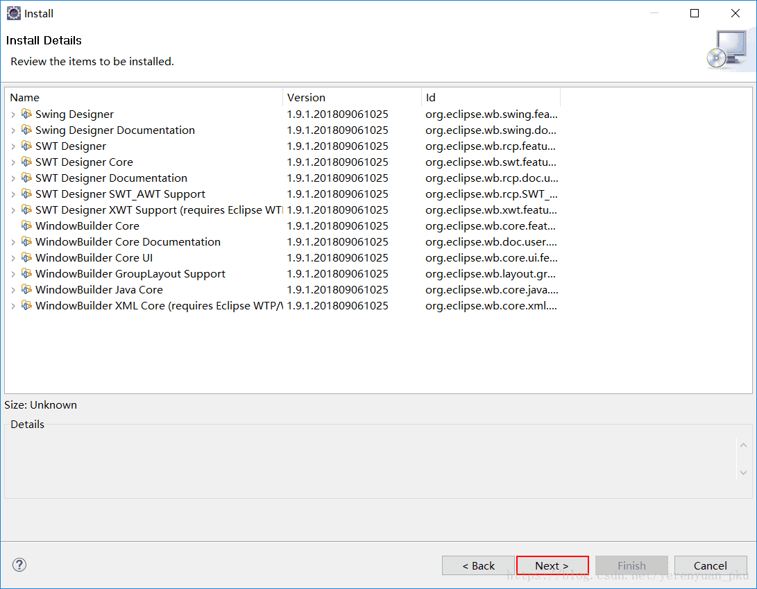Select WindowBuilder Core Documentation row name
The image size is (757, 589).
(x=128, y=242)
